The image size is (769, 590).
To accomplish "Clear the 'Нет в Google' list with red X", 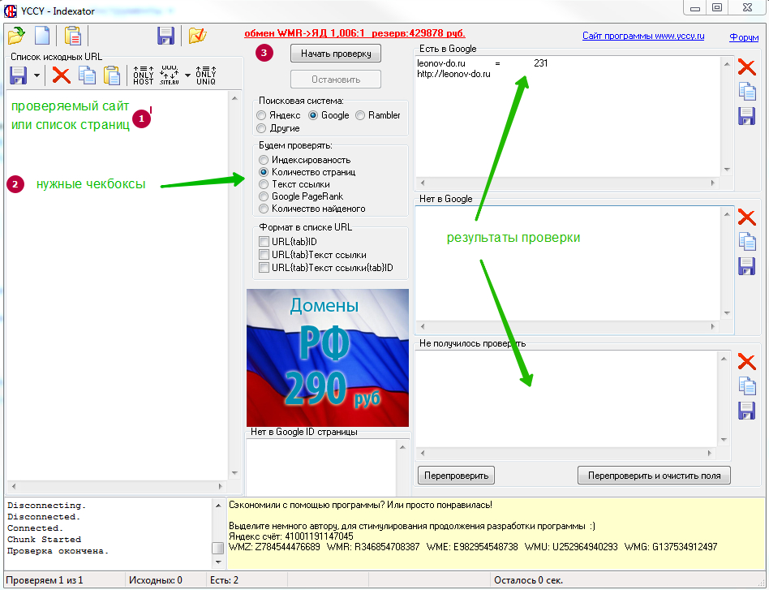I will pos(746,217).
